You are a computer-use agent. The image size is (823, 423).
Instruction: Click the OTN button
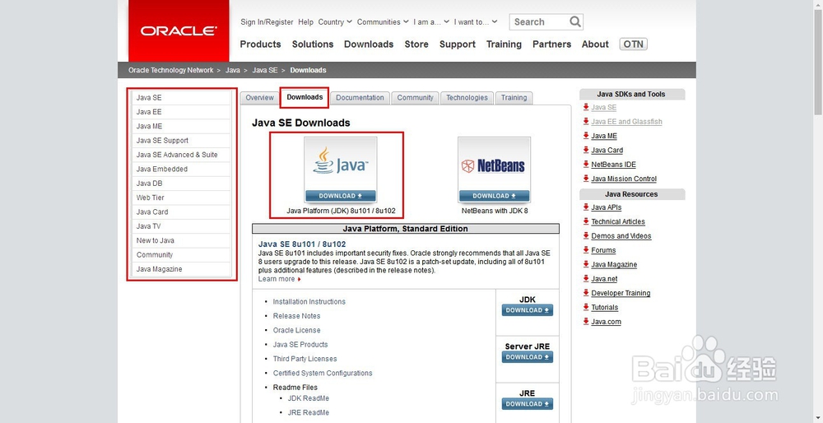click(x=633, y=44)
